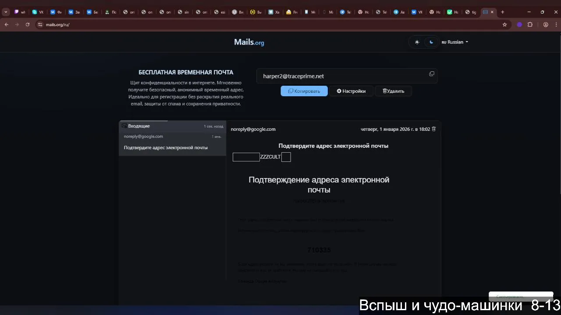Reload the mails.org page
Screen dimensions: 561x315
[x=28, y=24]
